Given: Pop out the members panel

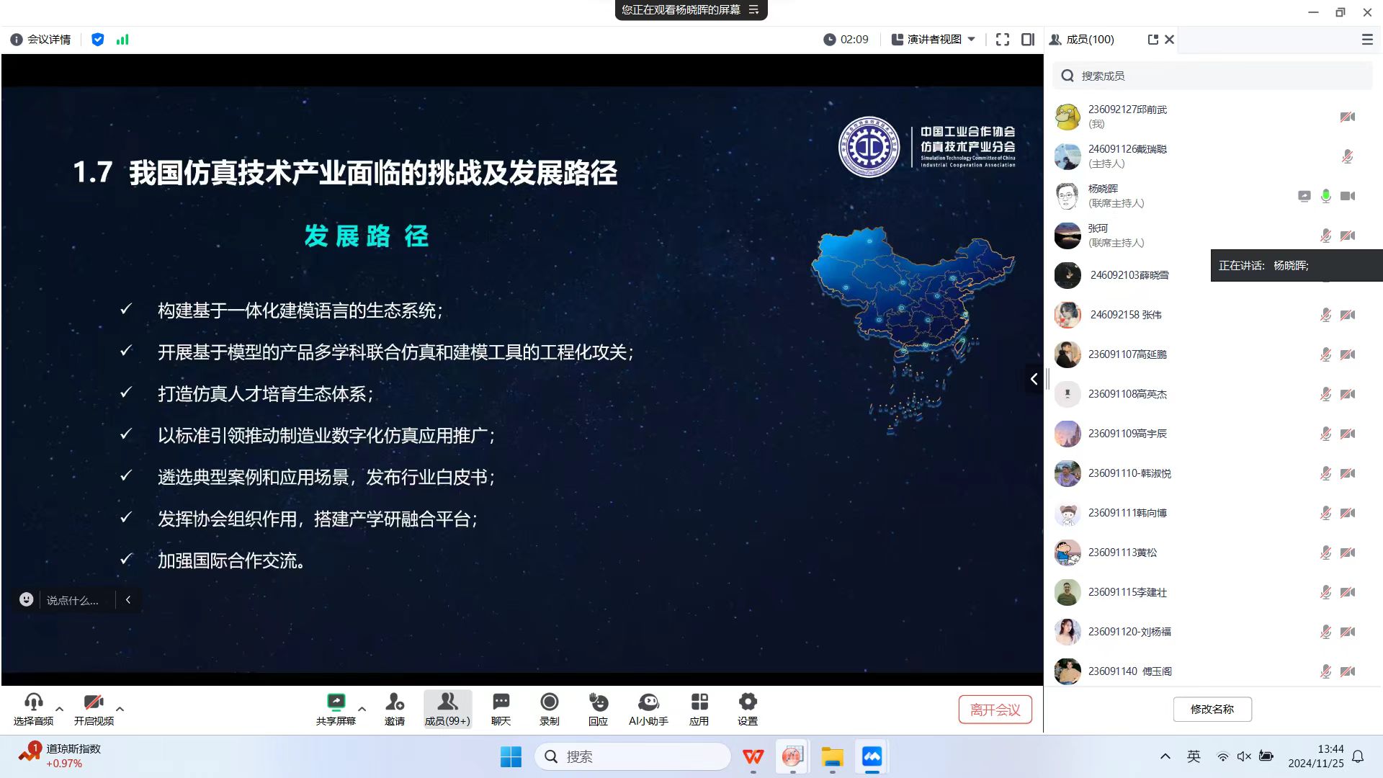Looking at the screenshot, I should click(1152, 40).
